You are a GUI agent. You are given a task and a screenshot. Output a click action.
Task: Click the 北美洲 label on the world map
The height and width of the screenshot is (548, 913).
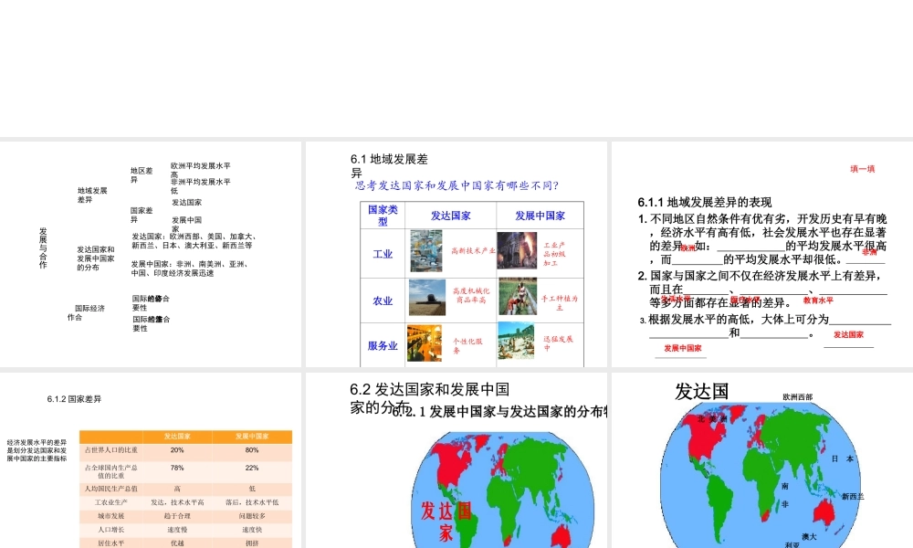(712, 418)
